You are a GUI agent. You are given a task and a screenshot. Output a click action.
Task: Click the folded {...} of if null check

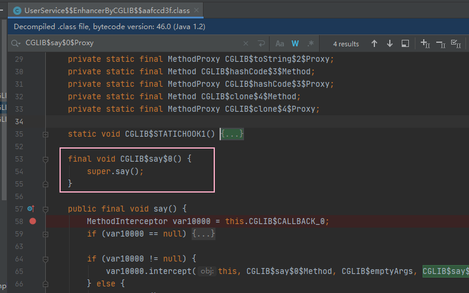pyautogui.click(x=204, y=234)
